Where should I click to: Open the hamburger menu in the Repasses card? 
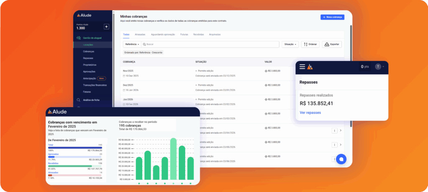pos(302,67)
